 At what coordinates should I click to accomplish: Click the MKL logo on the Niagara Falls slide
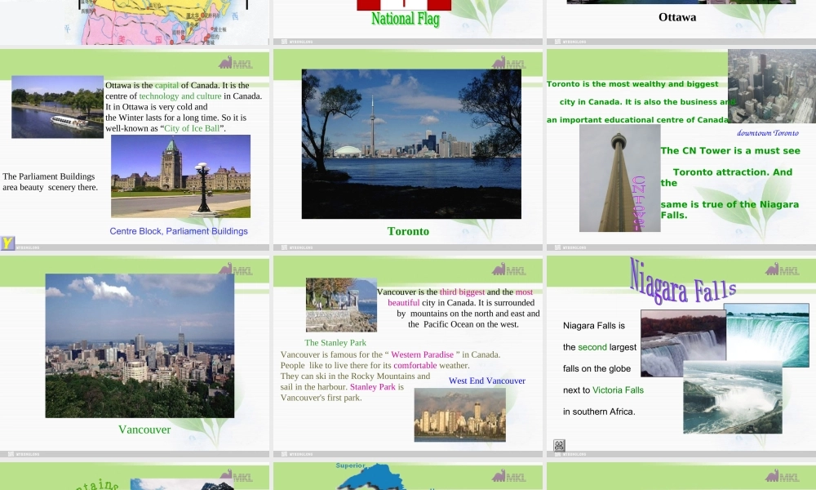tap(783, 269)
